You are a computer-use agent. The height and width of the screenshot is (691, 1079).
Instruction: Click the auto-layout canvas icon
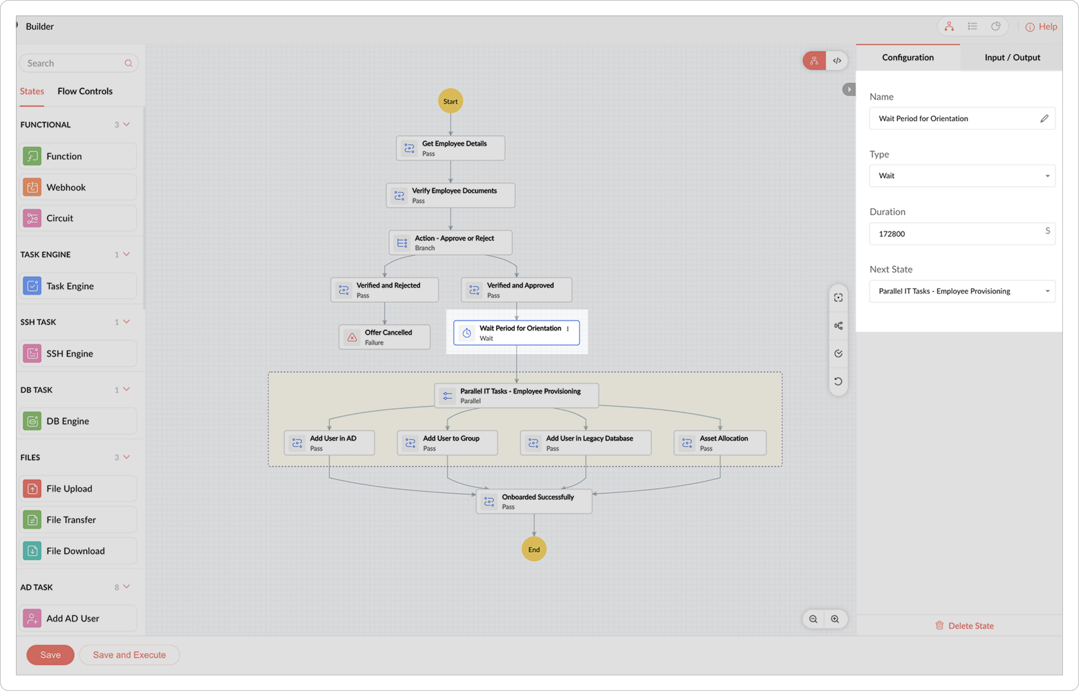pyautogui.click(x=838, y=326)
